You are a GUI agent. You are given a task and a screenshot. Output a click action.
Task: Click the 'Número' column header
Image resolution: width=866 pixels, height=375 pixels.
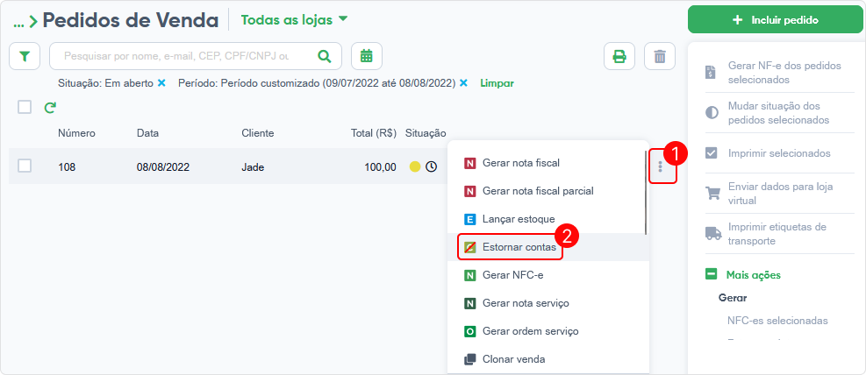tap(76, 133)
